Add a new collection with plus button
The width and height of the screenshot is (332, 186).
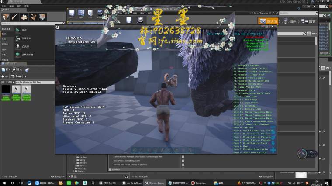coord(126,176)
